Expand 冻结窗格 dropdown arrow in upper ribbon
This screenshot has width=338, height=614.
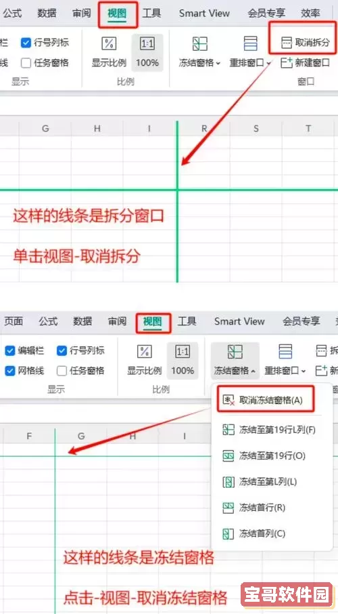(218, 63)
